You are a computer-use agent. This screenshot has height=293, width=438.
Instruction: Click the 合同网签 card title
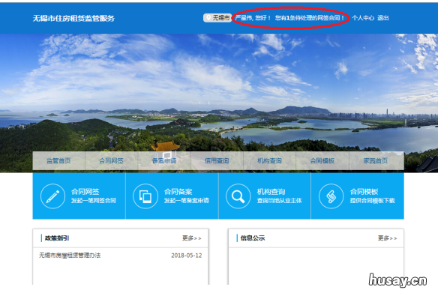tap(85, 192)
